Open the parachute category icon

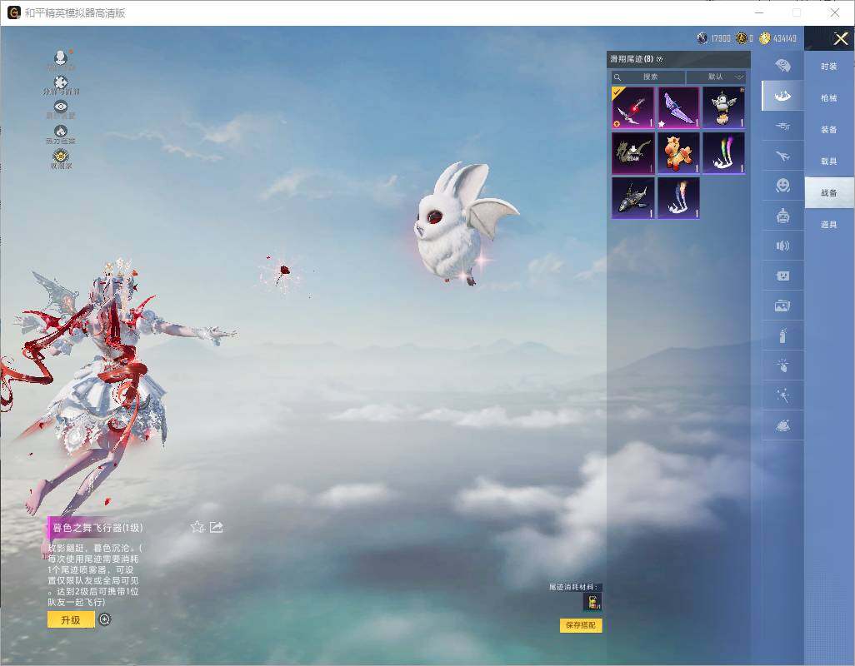[x=783, y=66]
